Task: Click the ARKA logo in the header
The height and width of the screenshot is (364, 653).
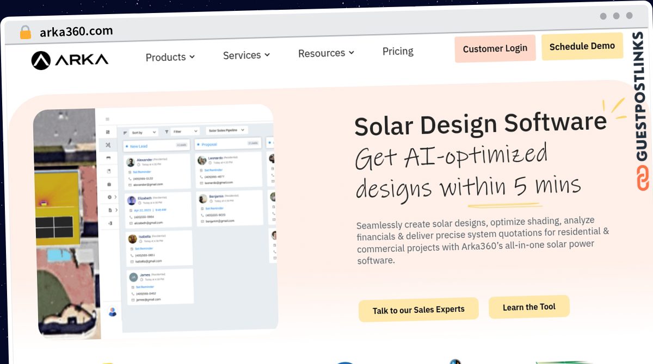Action: tap(70, 60)
